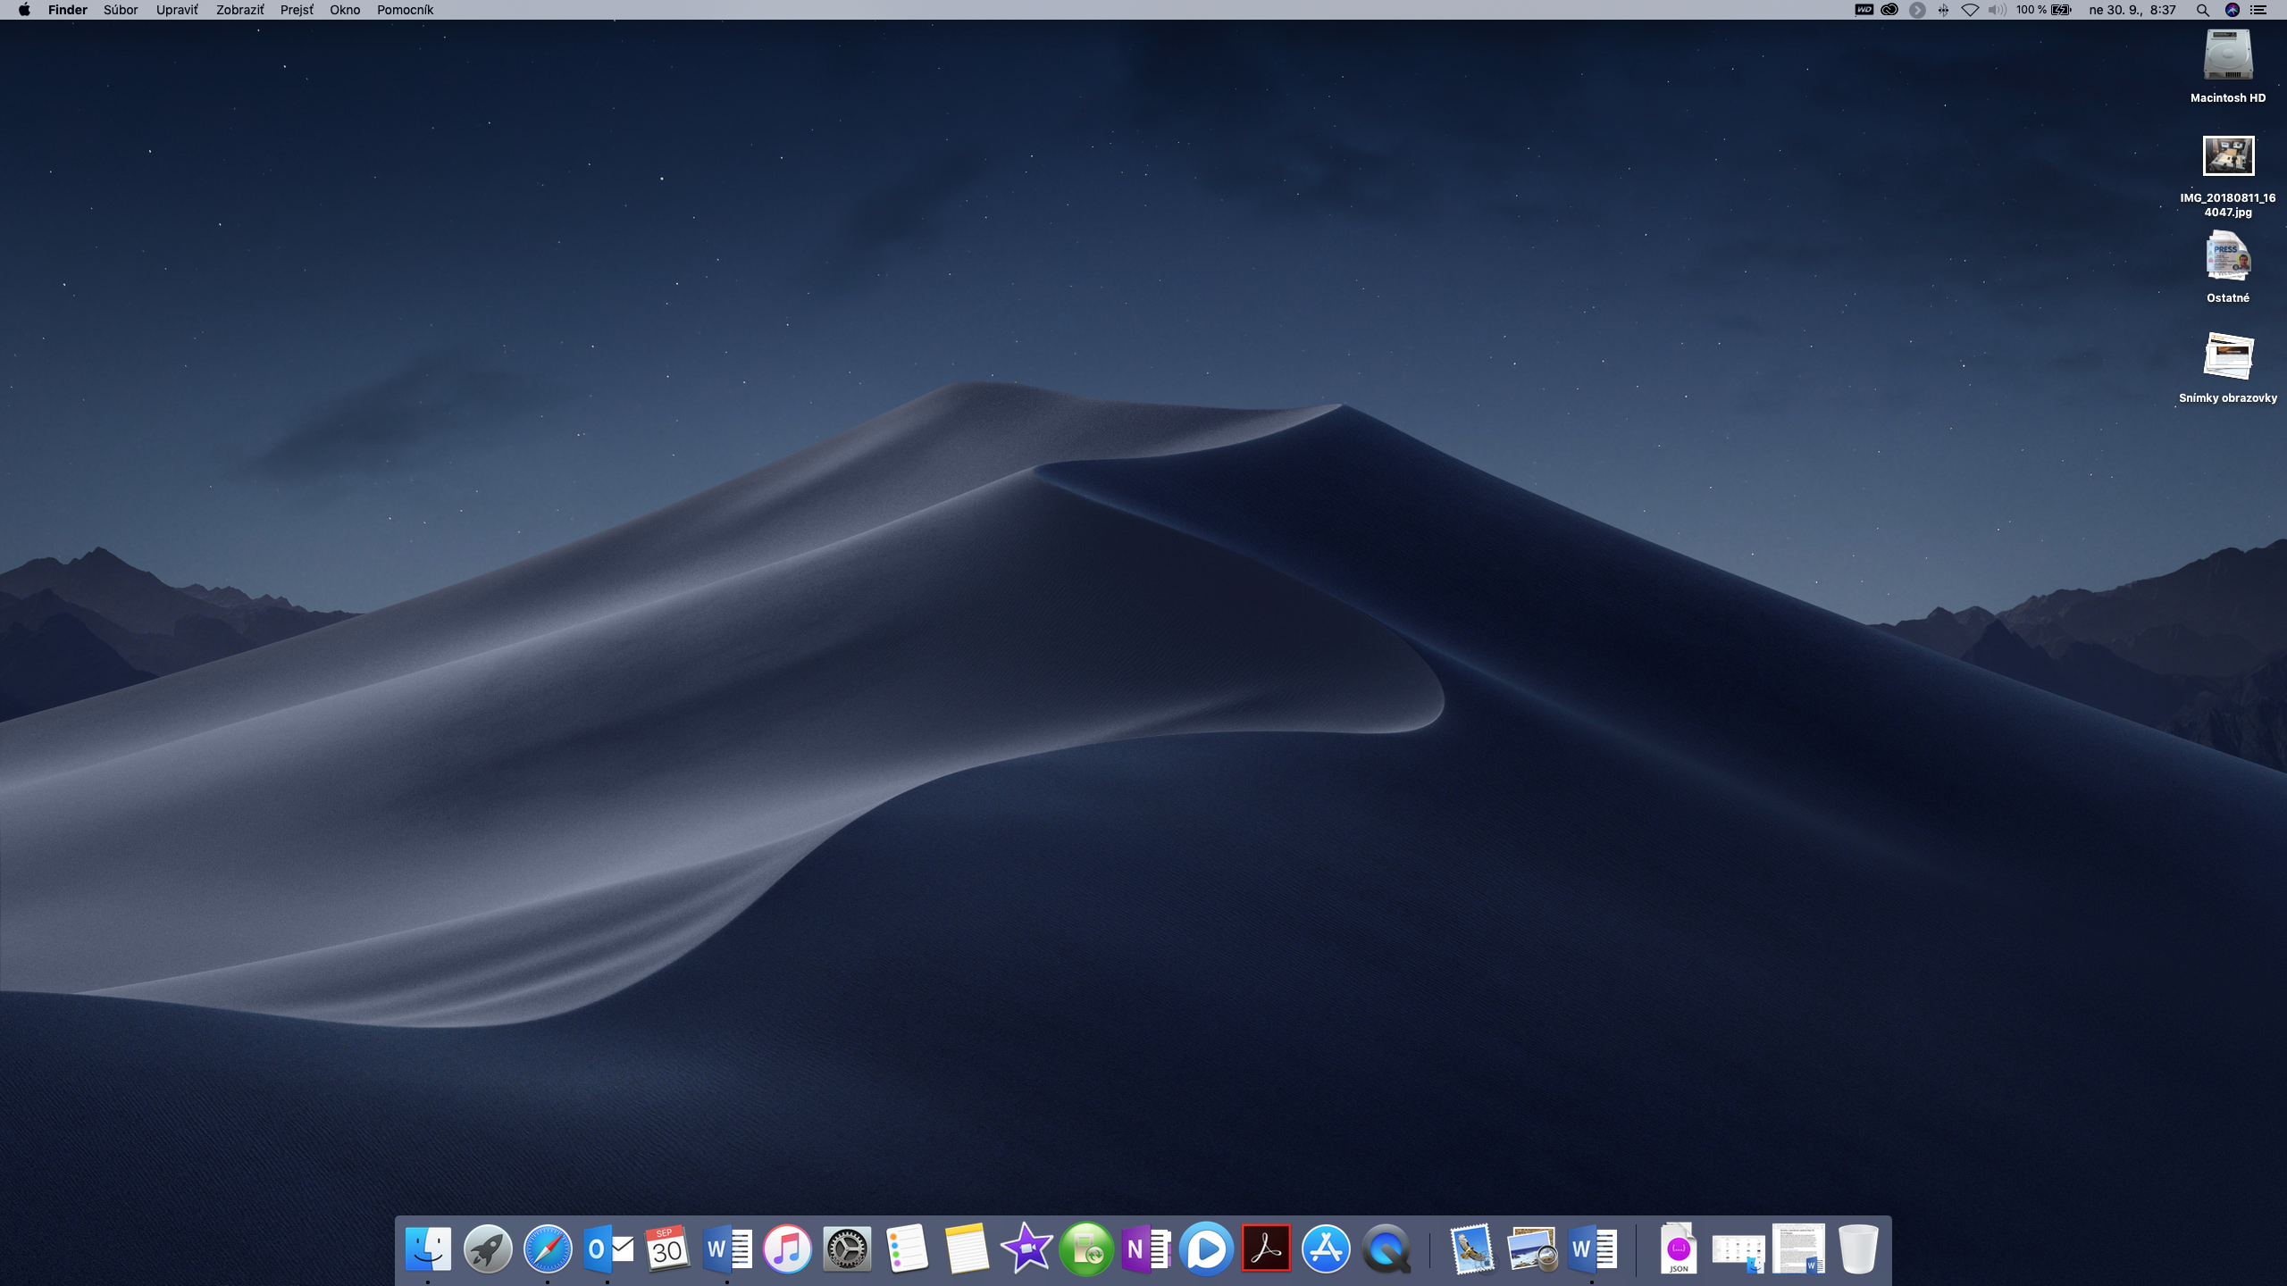
Task: Open the Trash in the Dock
Action: 1858,1248
